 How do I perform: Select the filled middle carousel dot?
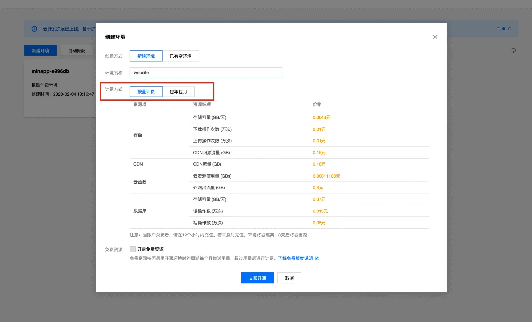(x=504, y=29)
